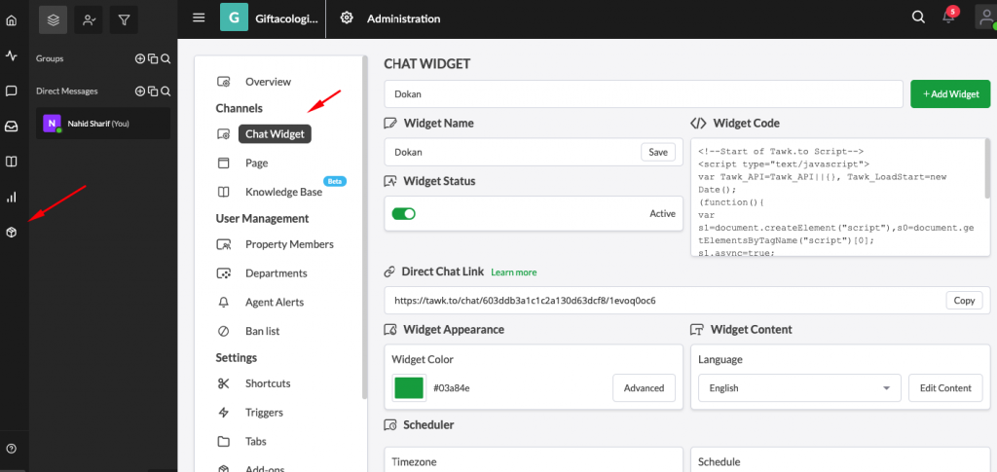
Task: Click the green Add Widget button
Action: [x=950, y=94]
